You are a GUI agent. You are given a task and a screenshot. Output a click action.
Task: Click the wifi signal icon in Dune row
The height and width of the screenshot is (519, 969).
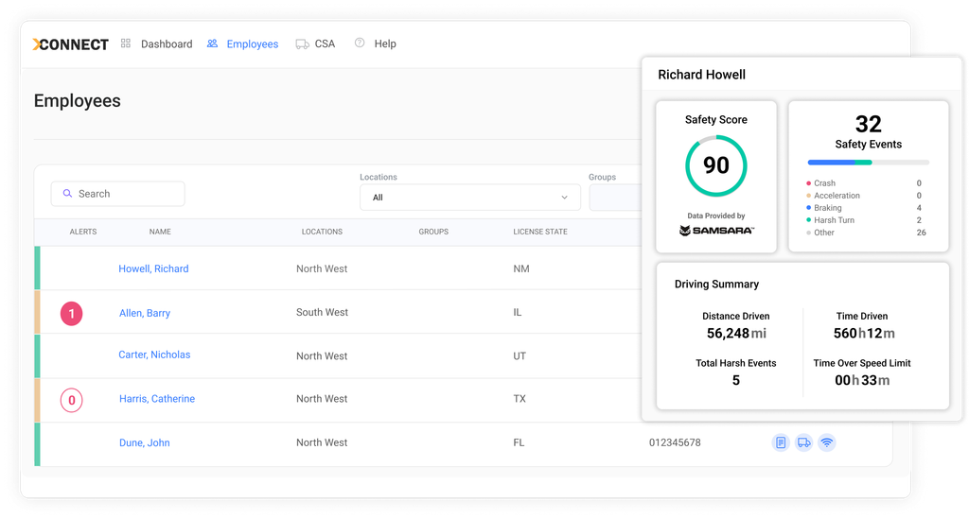coord(827,442)
